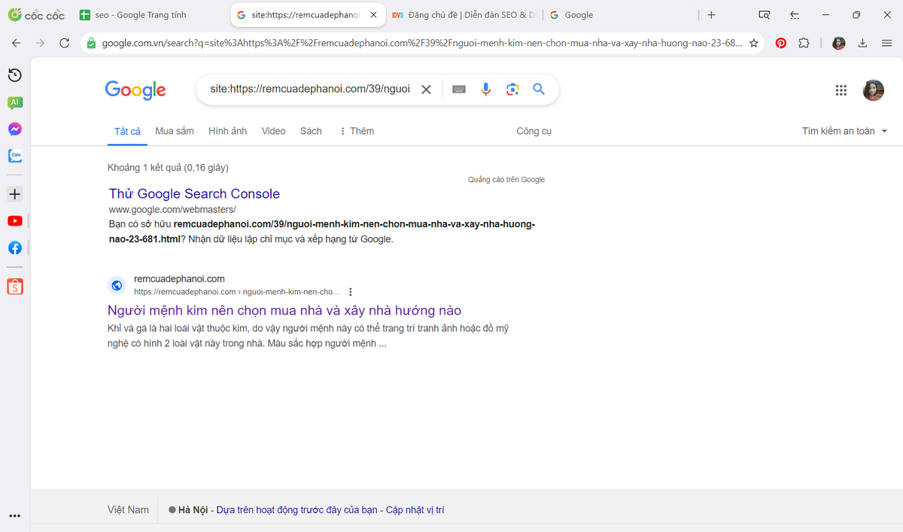Expand the Thêm search filters menu
This screenshot has width=903, height=532.
tap(357, 131)
